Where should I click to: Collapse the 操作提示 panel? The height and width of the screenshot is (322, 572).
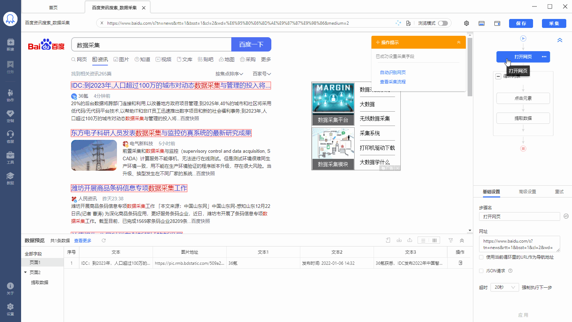click(x=459, y=42)
